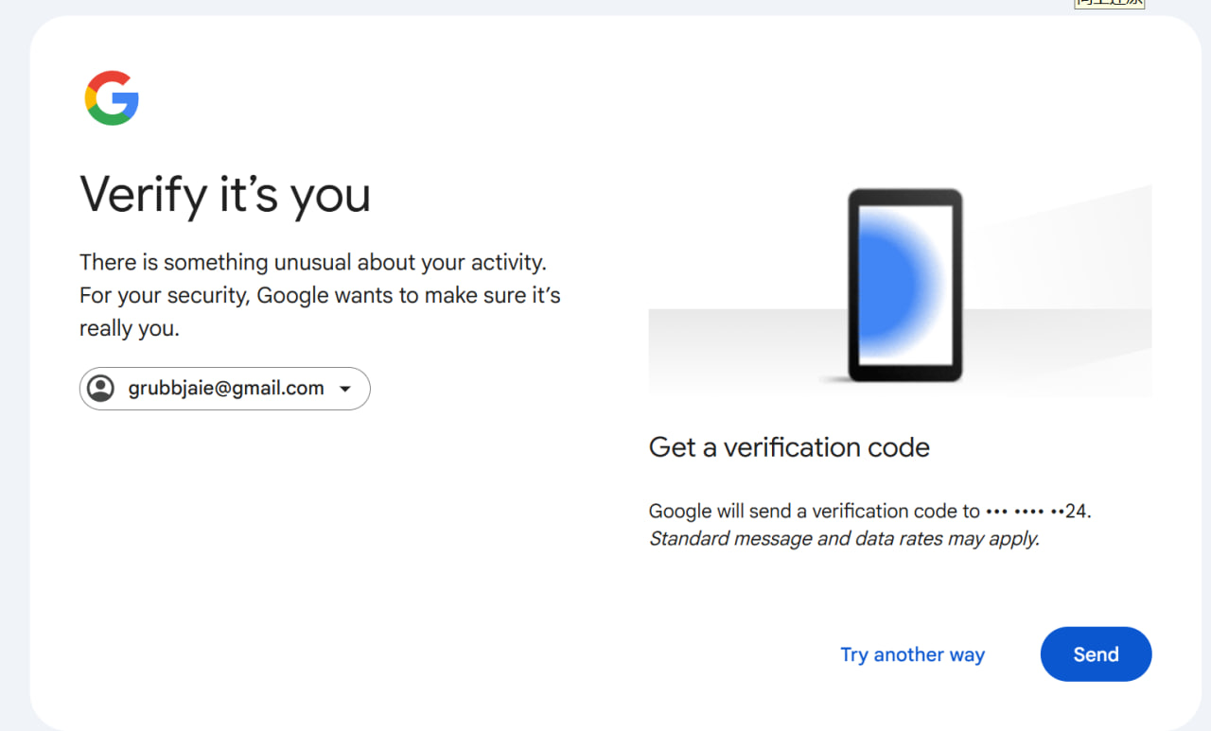Click the "something unusual about your activity" line

tap(313, 262)
